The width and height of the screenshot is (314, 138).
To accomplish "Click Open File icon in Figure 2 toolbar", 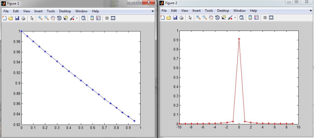I will [x=169, y=18].
